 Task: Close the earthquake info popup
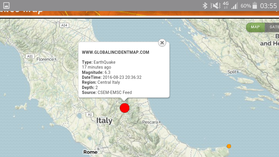tap(162, 43)
